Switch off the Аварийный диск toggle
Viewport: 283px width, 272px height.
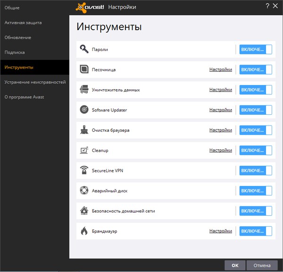[256, 191]
